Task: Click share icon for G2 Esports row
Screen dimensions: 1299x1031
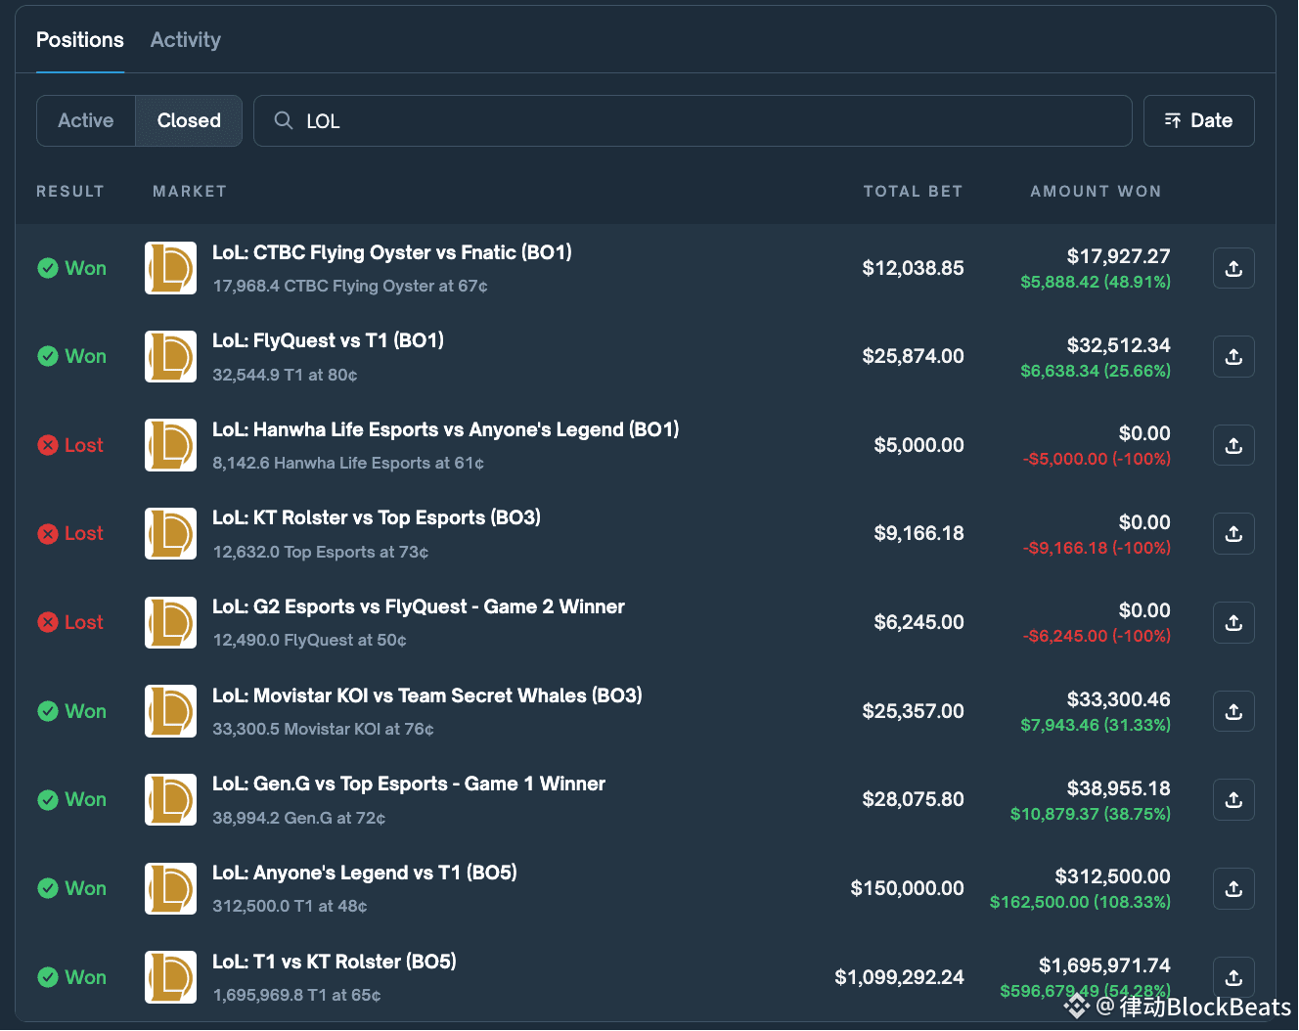Action: [x=1233, y=622]
